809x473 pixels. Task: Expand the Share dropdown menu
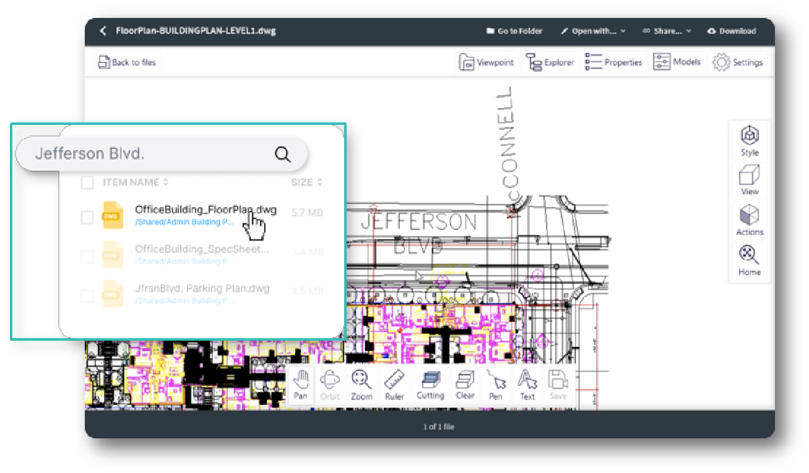(667, 31)
